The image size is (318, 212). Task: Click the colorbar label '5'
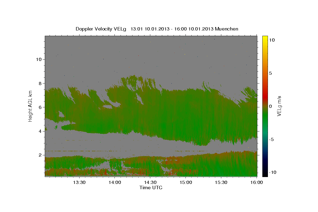tap(270, 73)
